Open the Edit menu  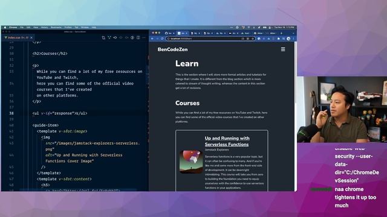tap(28, 27)
